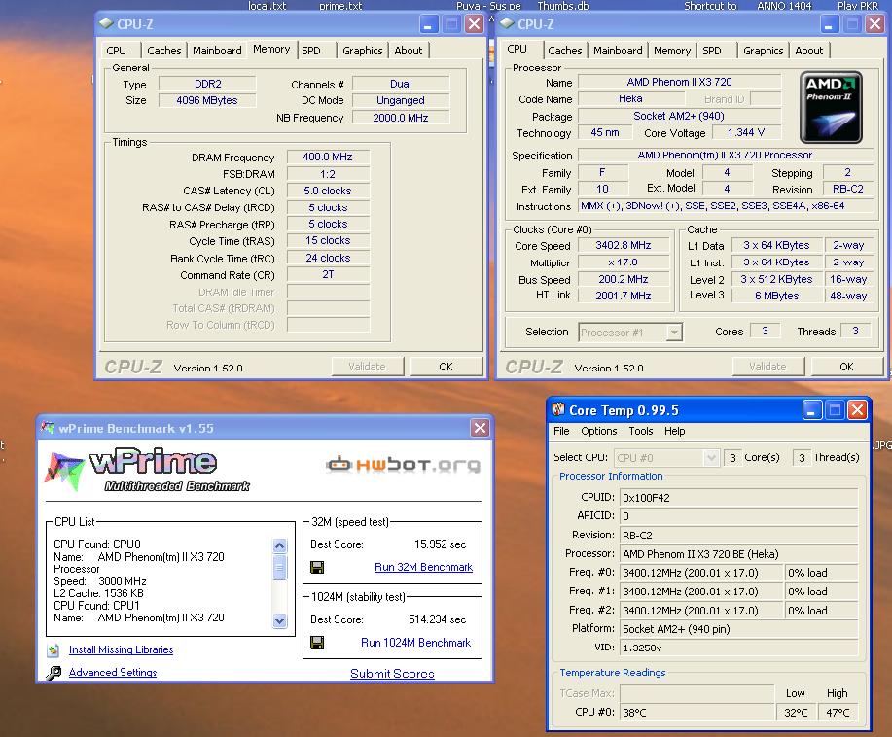Open Memory tab in the right CPU-Z window
This screenshot has width=892, height=737.
click(x=672, y=51)
